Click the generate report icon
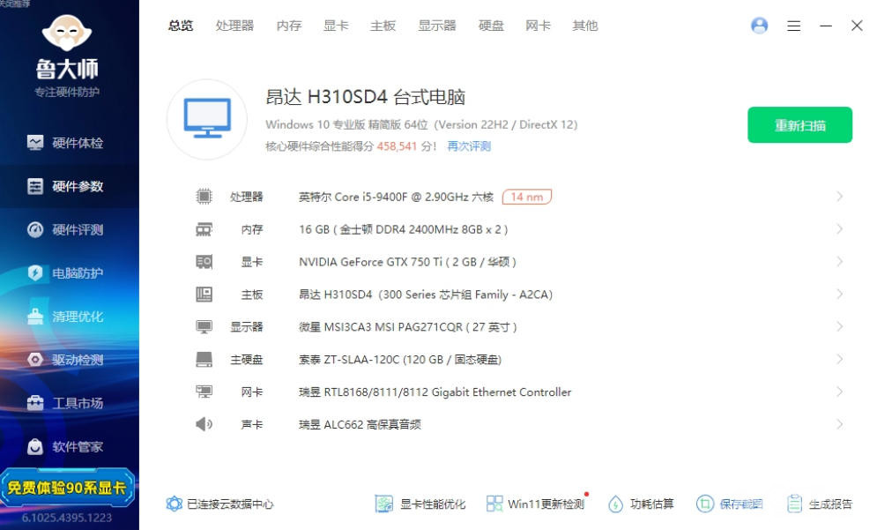Image resolution: width=877 pixels, height=530 pixels. [x=795, y=504]
